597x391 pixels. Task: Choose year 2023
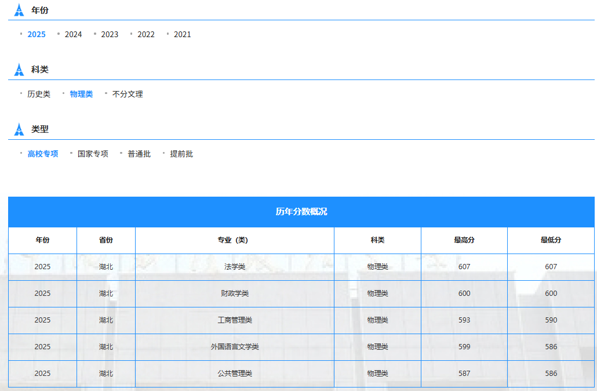110,34
